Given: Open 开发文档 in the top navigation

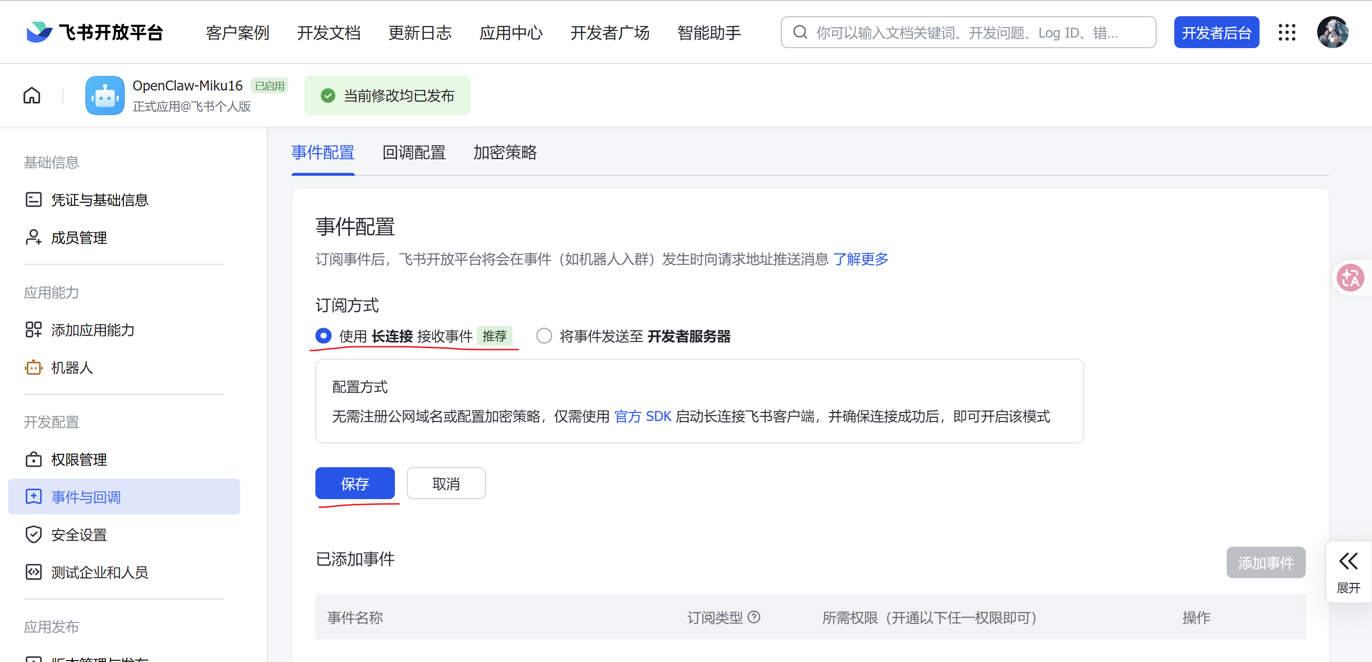Looking at the screenshot, I should tap(329, 33).
